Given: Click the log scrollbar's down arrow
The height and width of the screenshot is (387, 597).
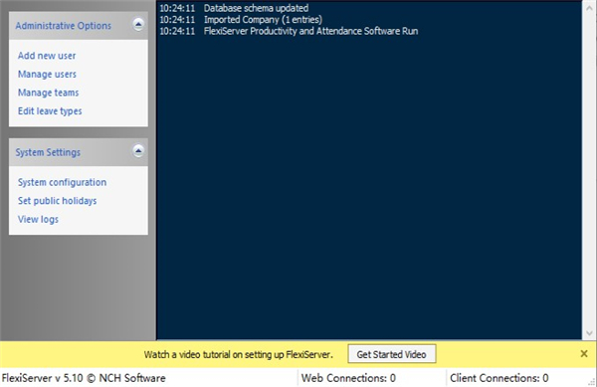Looking at the screenshot, I should (x=589, y=333).
